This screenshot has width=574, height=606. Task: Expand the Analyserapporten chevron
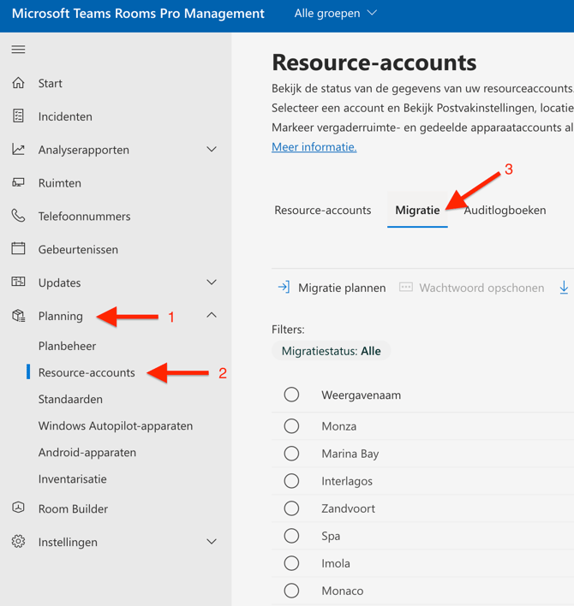(x=212, y=149)
